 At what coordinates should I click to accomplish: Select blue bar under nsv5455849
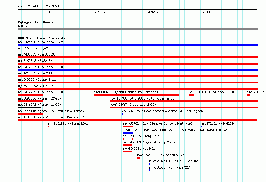coord(128,133)
